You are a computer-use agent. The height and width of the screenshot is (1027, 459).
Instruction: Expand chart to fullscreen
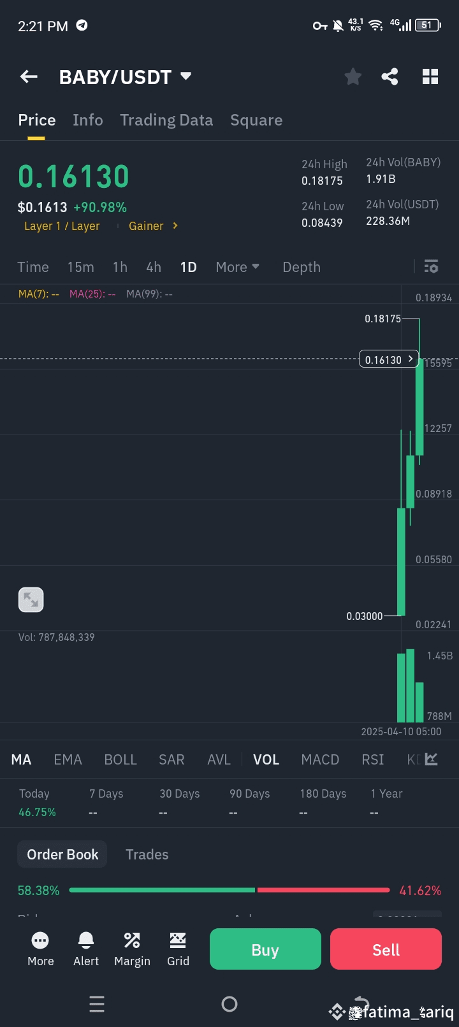tap(31, 600)
